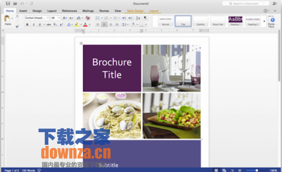
Task: Apply the Subtitle style
Action: point(201,21)
